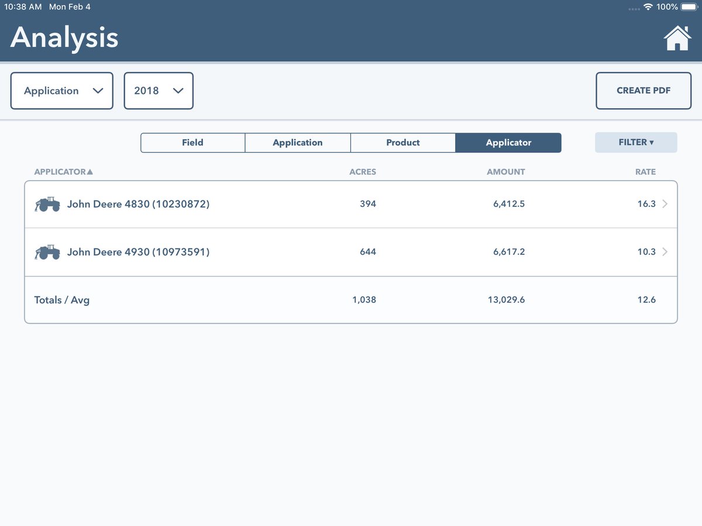Open the Application type dropdown

pos(62,91)
